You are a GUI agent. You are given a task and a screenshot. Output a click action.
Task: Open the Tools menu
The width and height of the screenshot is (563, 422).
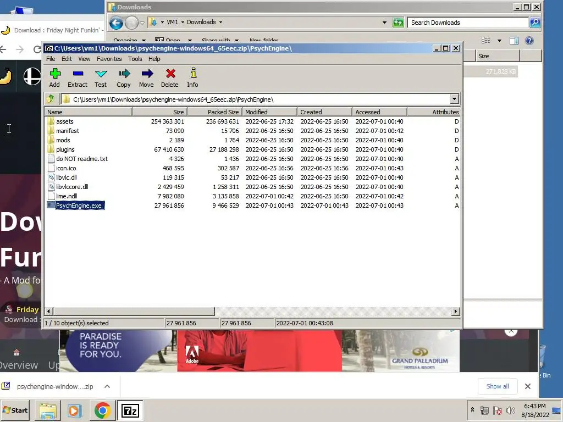pos(135,59)
